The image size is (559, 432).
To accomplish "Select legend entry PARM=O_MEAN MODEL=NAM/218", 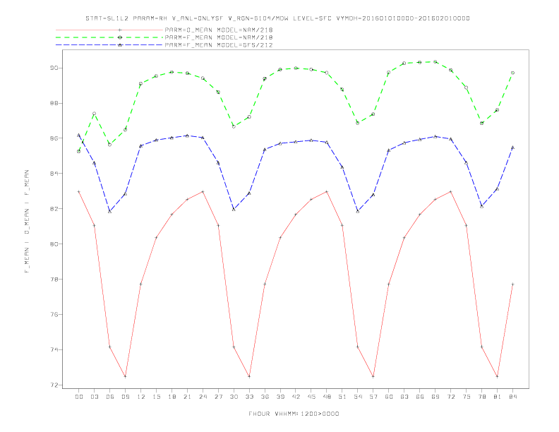I will [x=219, y=30].
